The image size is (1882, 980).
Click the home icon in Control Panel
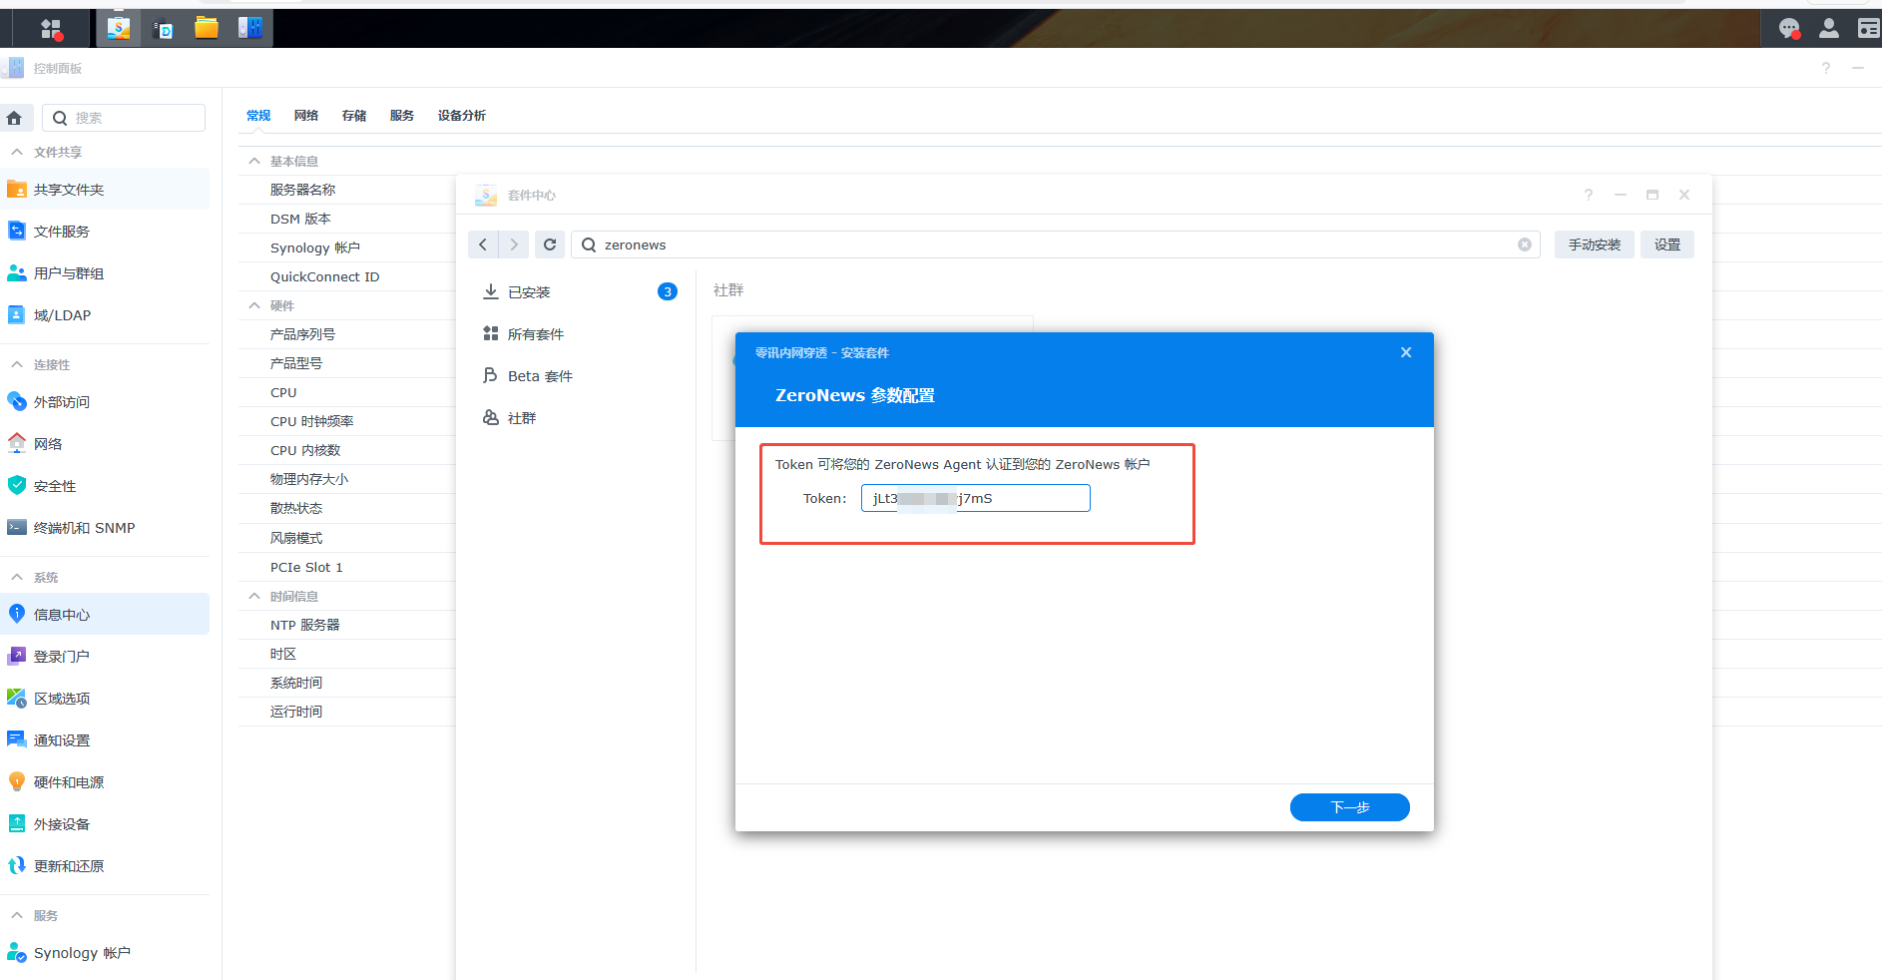click(x=15, y=118)
